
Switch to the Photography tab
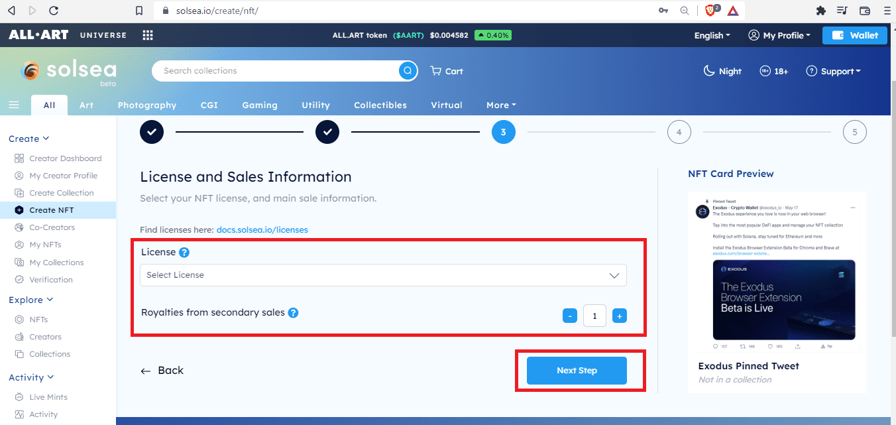(x=147, y=105)
